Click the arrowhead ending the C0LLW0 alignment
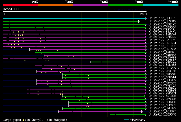Screen dimensions: 181x122 pos(146,87)
